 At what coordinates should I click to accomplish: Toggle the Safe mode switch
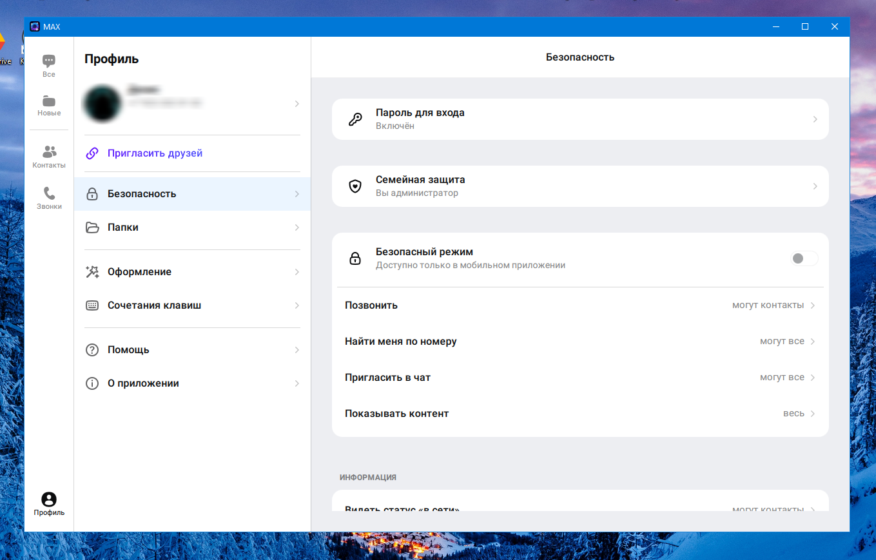click(804, 258)
